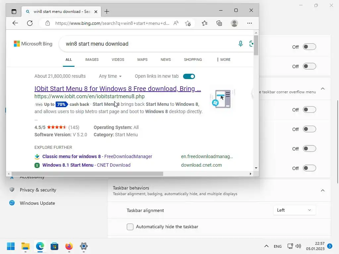339x254 pixels.
Task: Open download.cnet.com link
Action: tap(201, 165)
